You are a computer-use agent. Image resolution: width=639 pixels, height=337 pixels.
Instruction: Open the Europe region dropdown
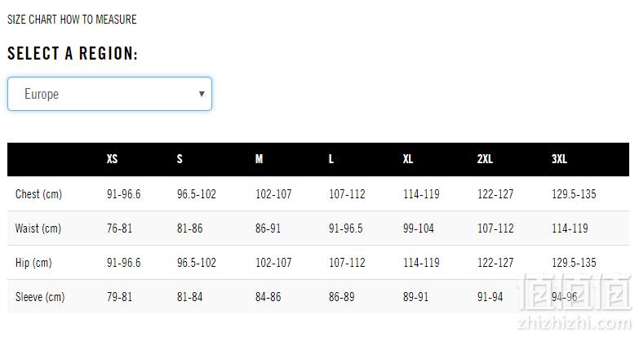(109, 94)
